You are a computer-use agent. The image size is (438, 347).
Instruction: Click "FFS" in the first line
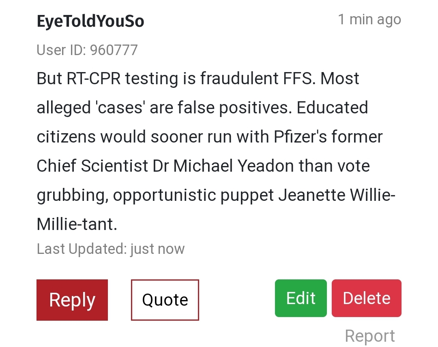[x=298, y=78]
